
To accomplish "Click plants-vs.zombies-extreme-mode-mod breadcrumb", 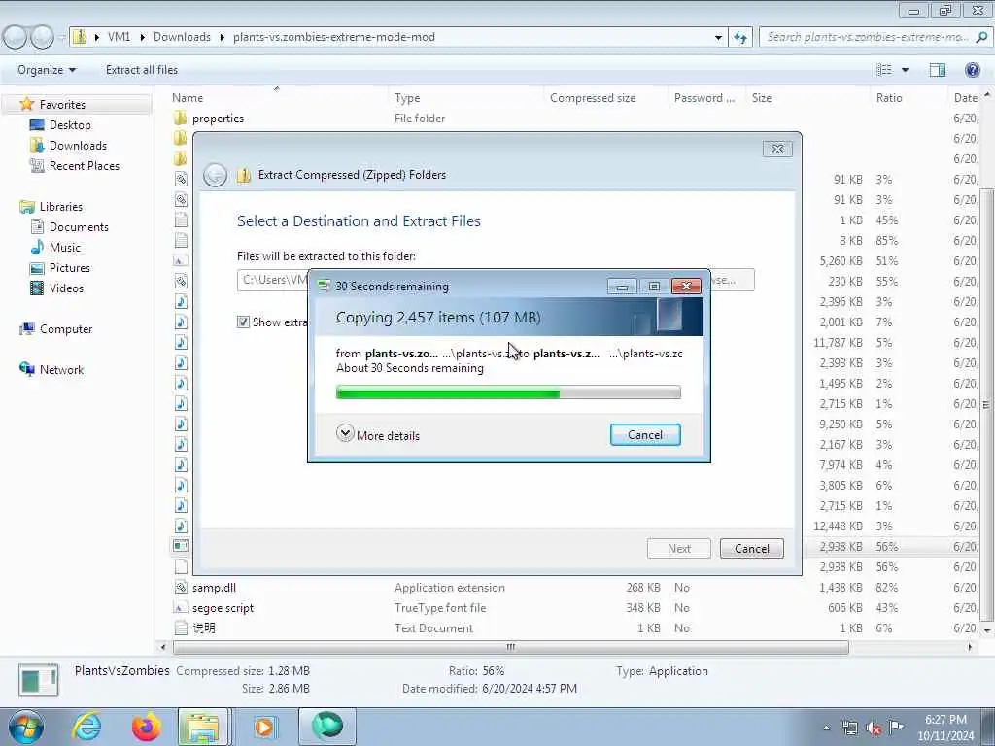I will coord(334,37).
